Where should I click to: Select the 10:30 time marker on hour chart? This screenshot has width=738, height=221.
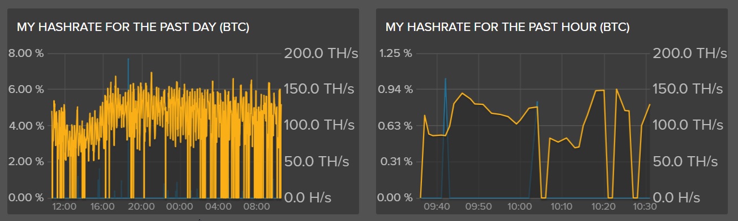click(x=645, y=207)
